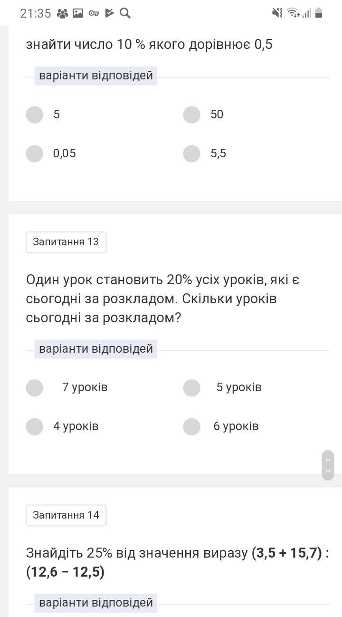Screen dimensions: 342x617
Task: Choose the 5,5 answer radio button
Action: (192, 154)
